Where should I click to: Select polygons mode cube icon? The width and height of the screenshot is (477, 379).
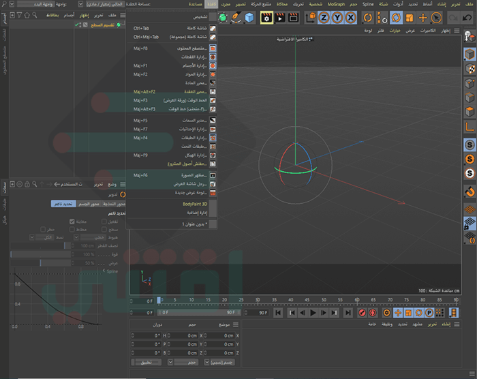point(470,112)
